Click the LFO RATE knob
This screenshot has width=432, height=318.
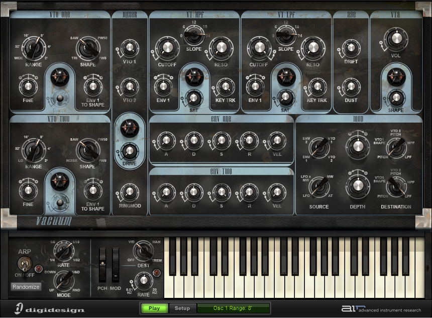coord(143,280)
